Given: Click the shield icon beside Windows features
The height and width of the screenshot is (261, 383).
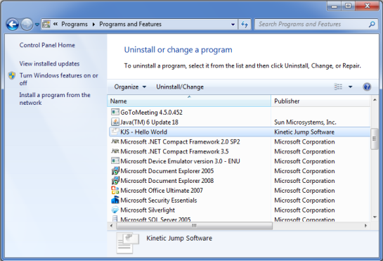Looking at the screenshot, I should (12, 75).
